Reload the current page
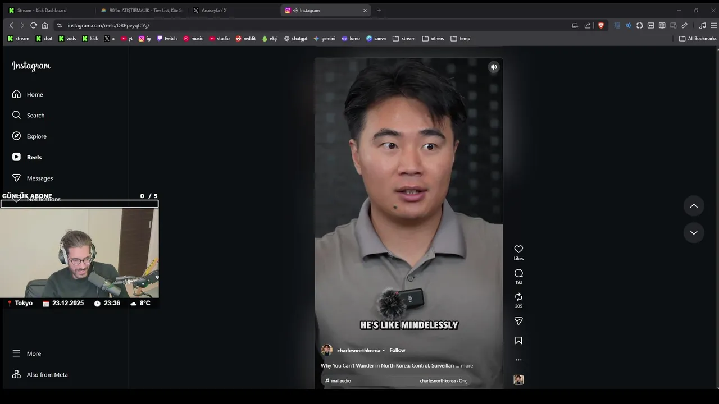 click(x=33, y=25)
